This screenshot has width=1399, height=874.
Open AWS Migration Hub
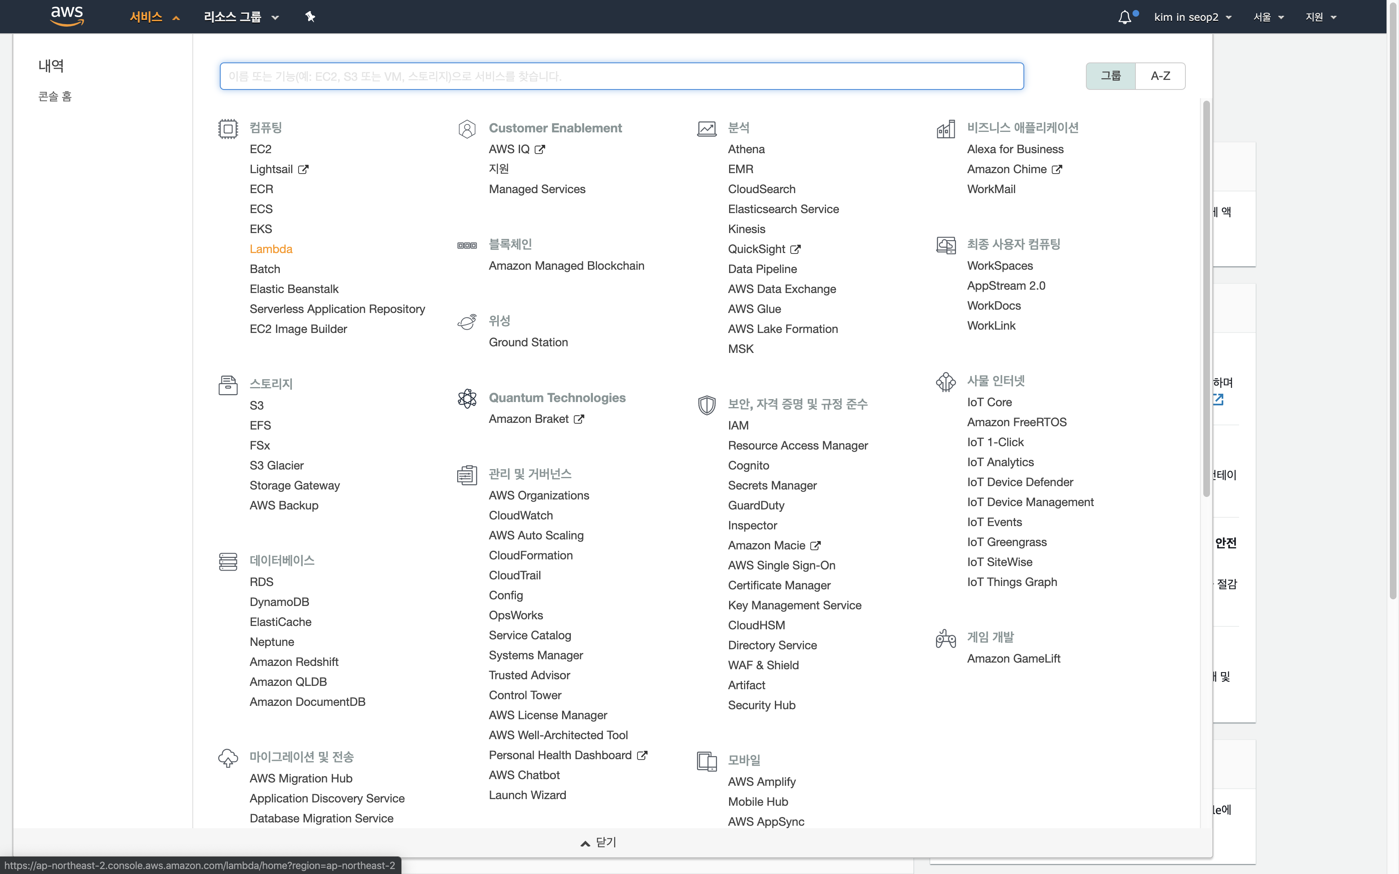[301, 779]
